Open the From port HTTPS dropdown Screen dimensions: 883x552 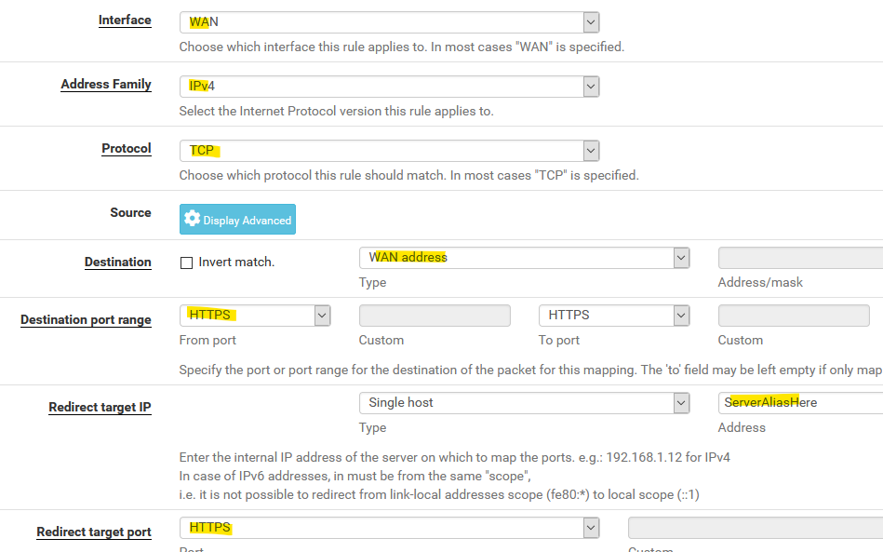point(255,316)
